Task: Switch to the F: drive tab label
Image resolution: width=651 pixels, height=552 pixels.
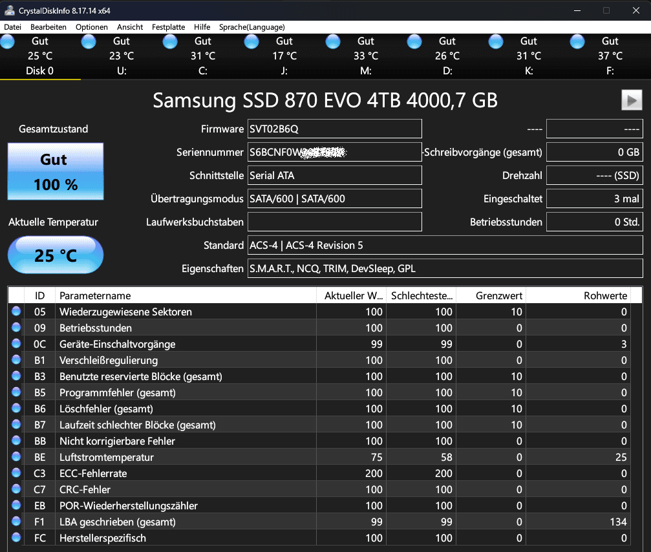Action: click(x=610, y=71)
